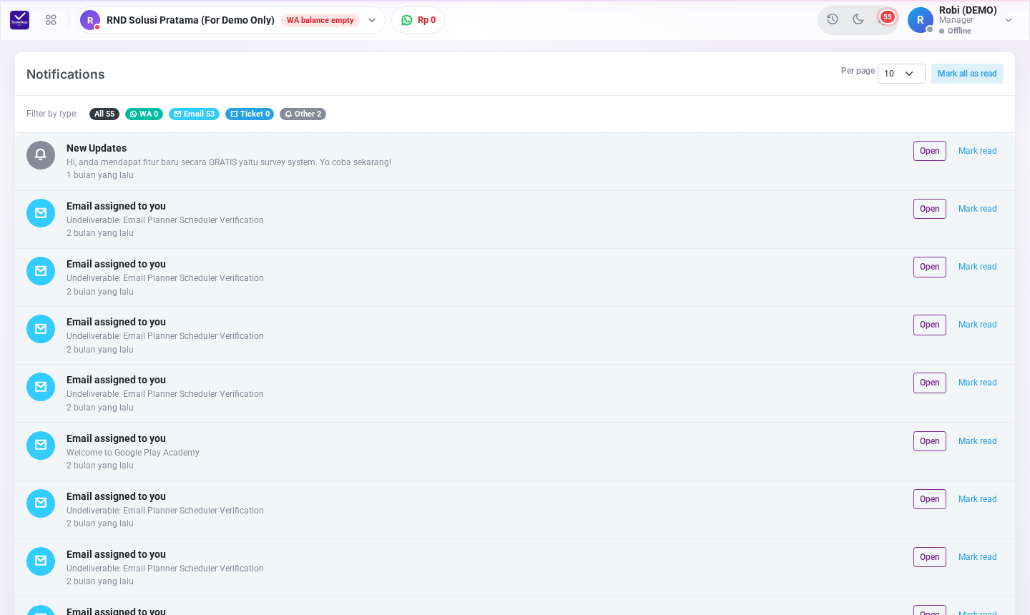
Task: Click the New Updates title text
Action: point(97,148)
